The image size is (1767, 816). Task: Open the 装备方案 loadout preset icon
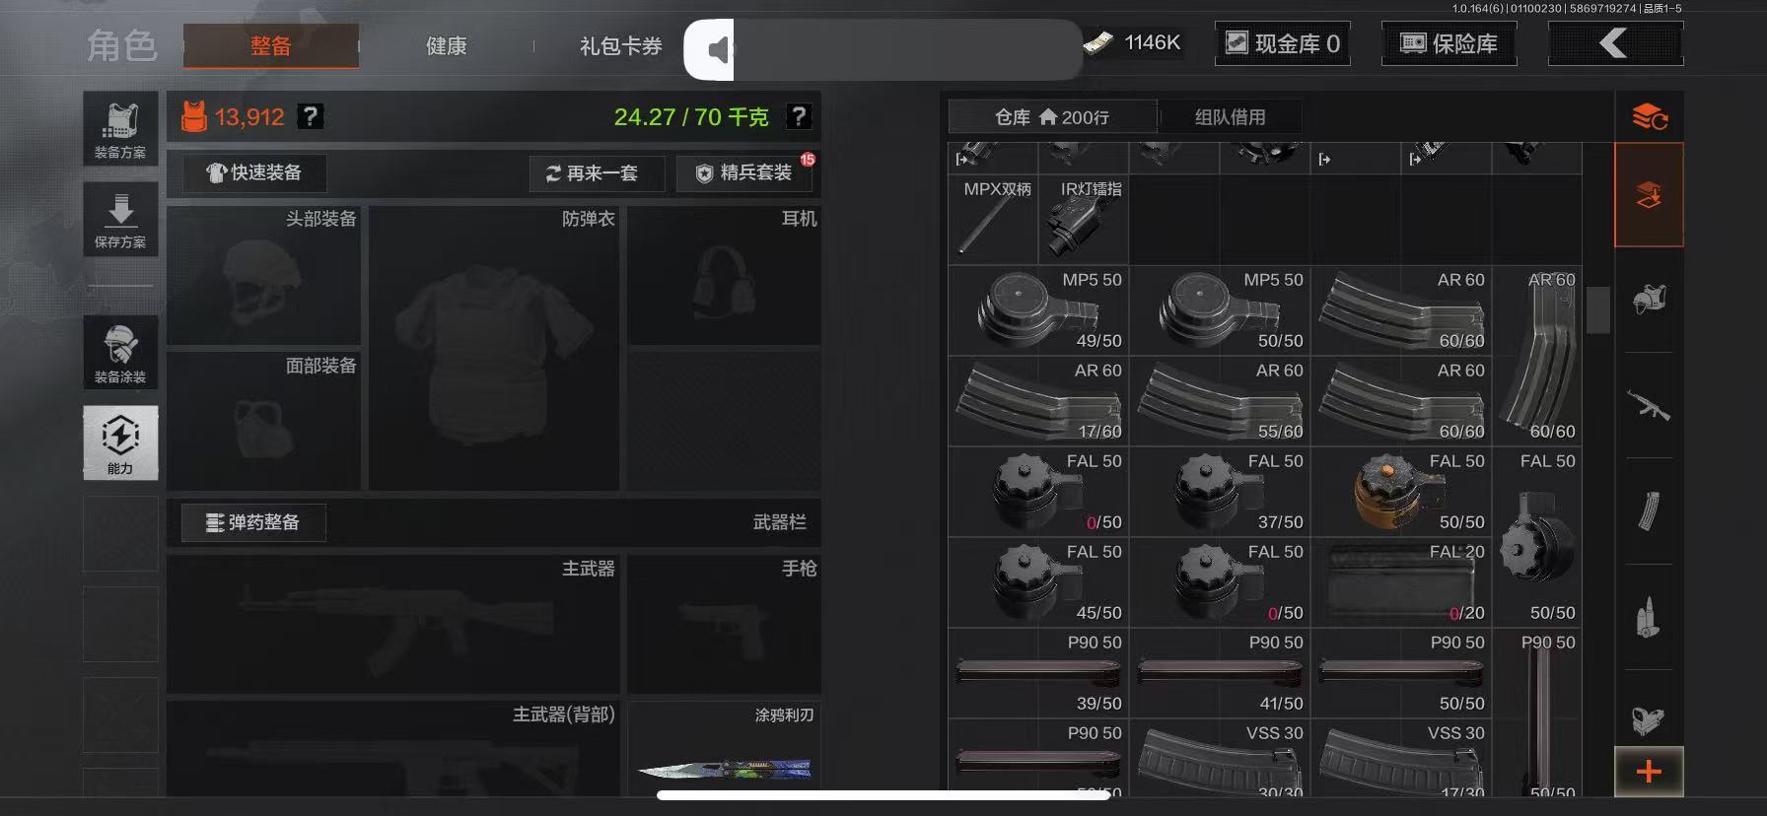[120, 128]
